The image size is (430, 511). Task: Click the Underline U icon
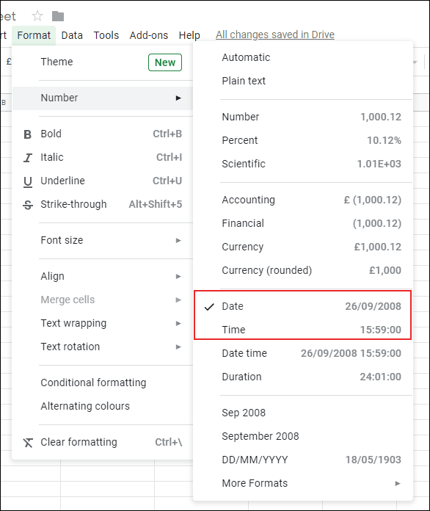tap(28, 181)
